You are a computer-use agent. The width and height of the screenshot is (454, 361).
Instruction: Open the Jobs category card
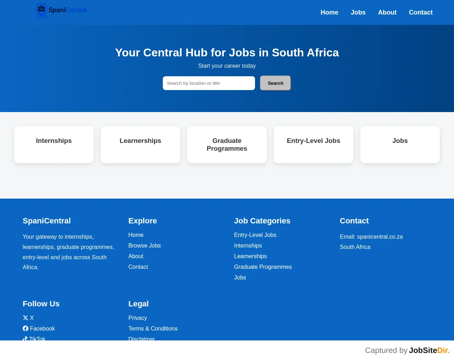(400, 145)
